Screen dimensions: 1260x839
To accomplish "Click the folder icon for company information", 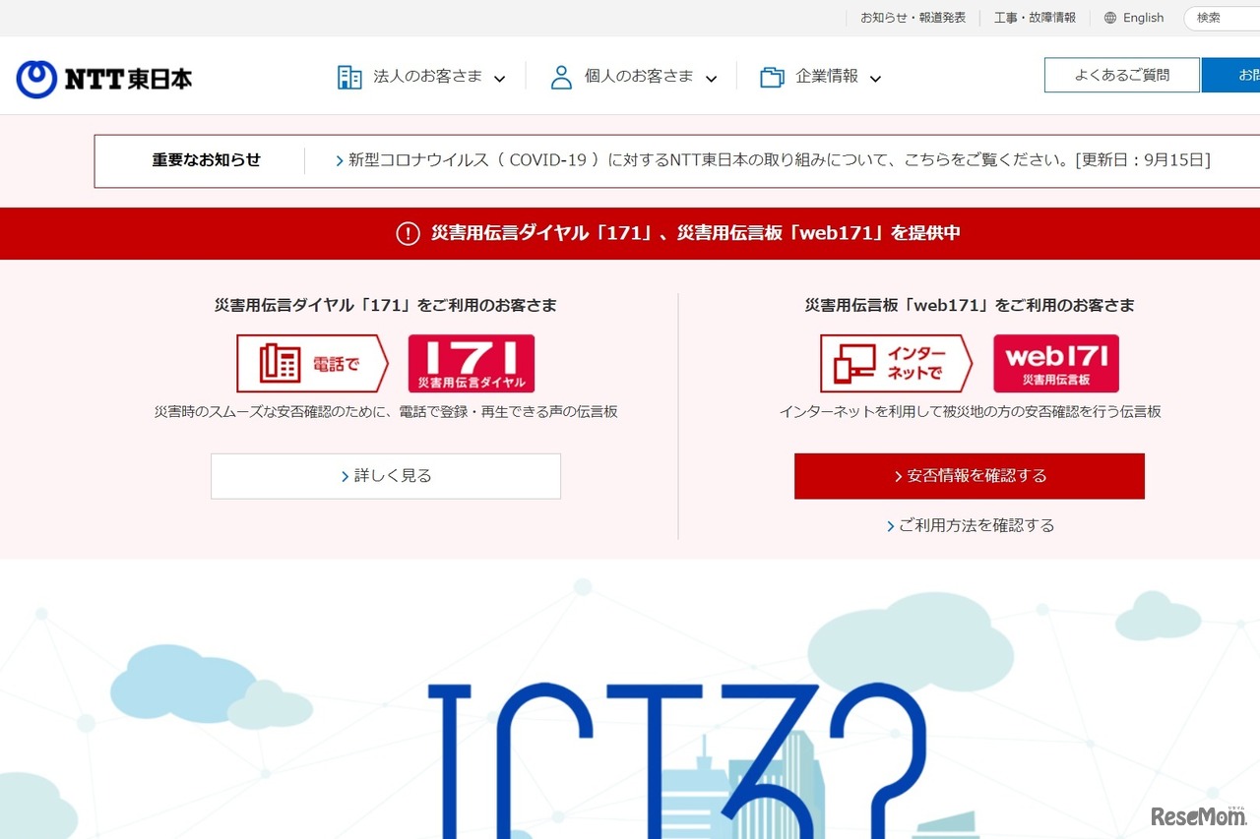I will click(x=772, y=77).
